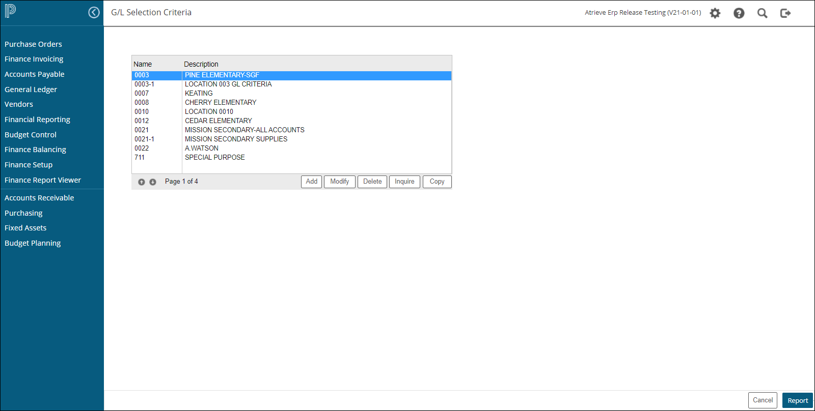
Task: Click the Add button
Action: coord(311,182)
